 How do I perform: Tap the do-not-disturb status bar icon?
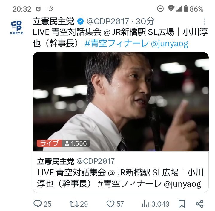(160, 9)
